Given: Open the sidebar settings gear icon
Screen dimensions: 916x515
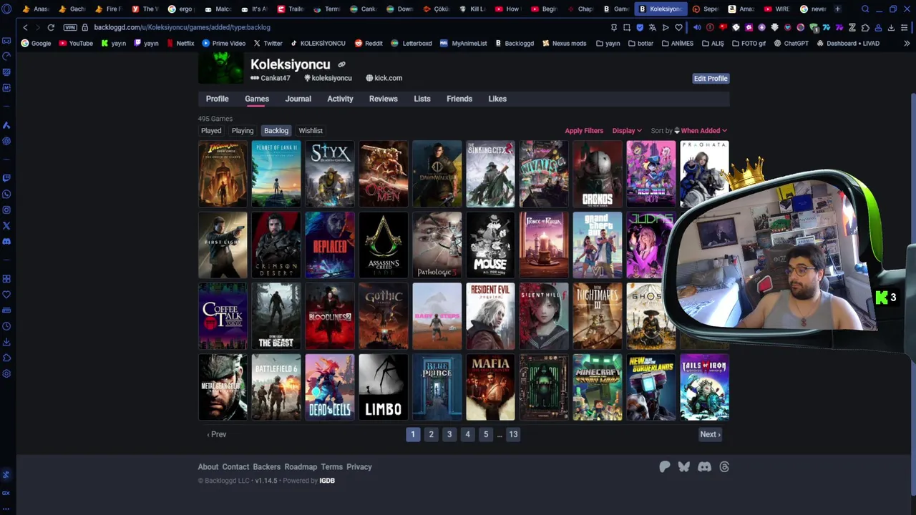Looking at the screenshot, I should 6,373.
